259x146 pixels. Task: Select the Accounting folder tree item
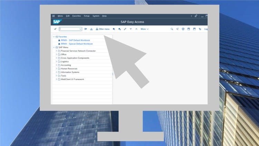point(66,65)
